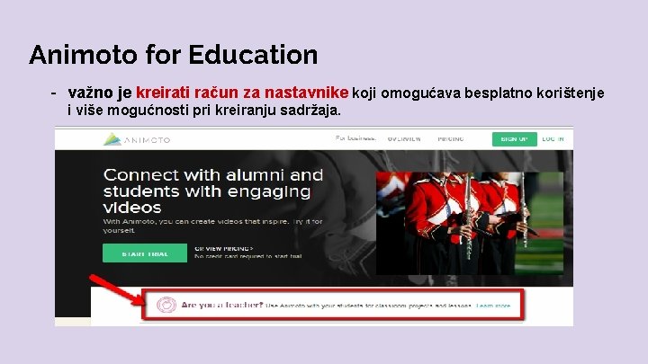Open the Pricing nav item
Screen dimensions: 648x364
point(451,139)
